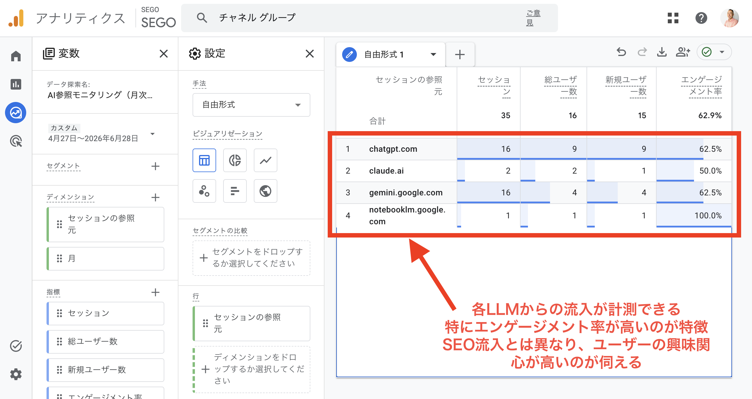Viewport: 752px width, 399px height.
Task: Click the 100.0% engagement rate cell
Action: coord(694,216)
